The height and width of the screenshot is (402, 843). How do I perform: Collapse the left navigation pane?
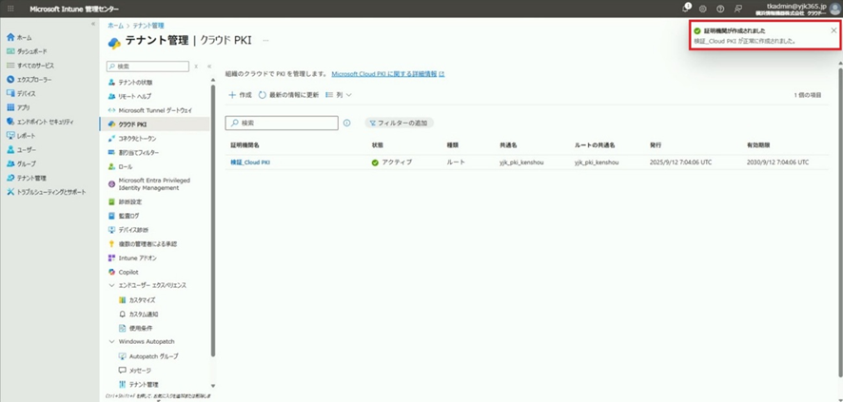click(x=93, y=24)
